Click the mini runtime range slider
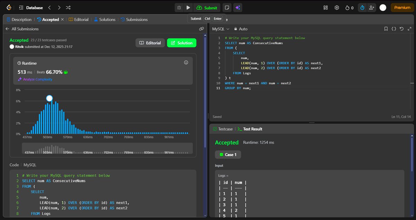Viewport: 416px width, 220px height. point(107,149)
